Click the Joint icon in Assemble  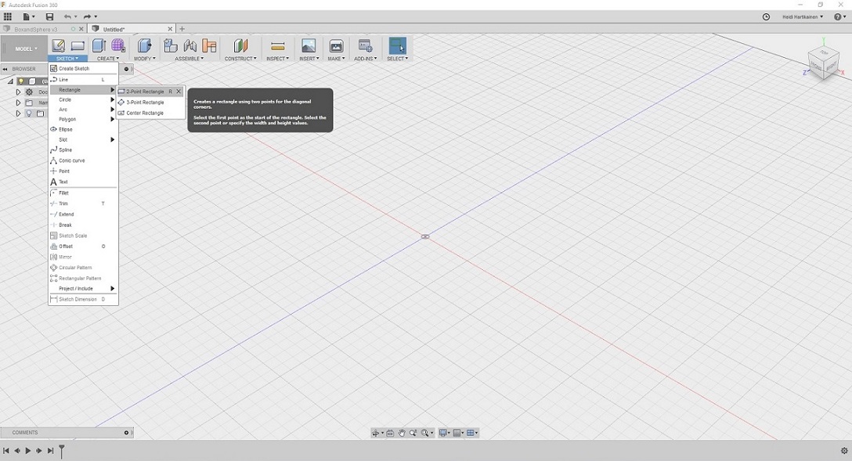coord(190,45)
